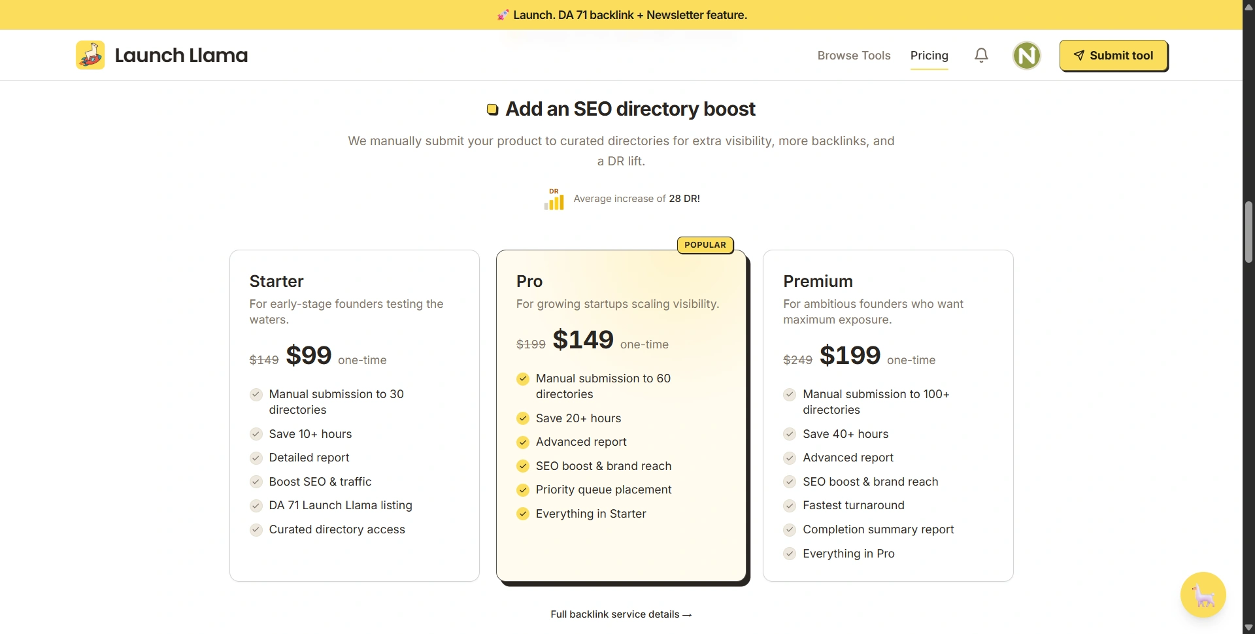1255x634 pixels.
Task: Click the struck-through $149 price in Starter
Action: click(264, 360)
